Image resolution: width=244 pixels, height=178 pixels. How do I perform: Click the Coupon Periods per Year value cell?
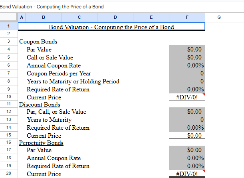[187, 73]
